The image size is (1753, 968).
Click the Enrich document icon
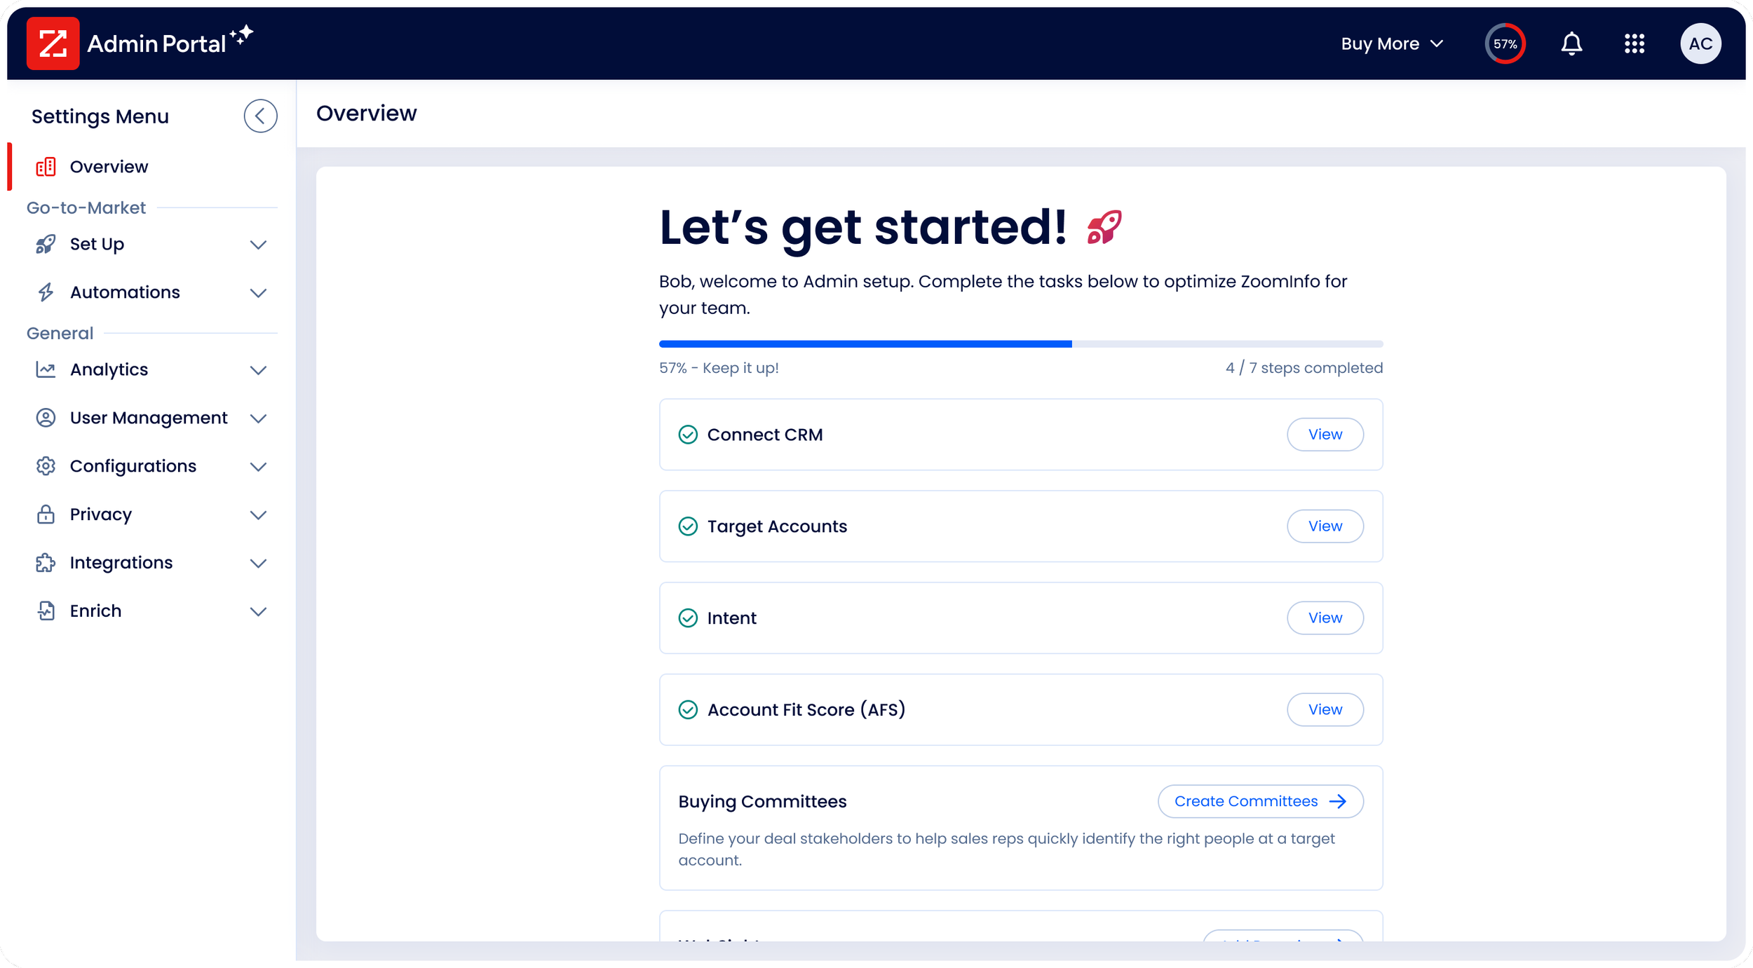click(46, 611)
